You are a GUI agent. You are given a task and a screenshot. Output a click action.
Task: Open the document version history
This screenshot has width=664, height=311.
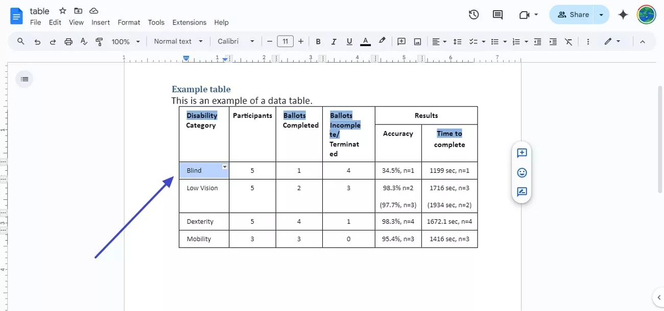(473, 15)
